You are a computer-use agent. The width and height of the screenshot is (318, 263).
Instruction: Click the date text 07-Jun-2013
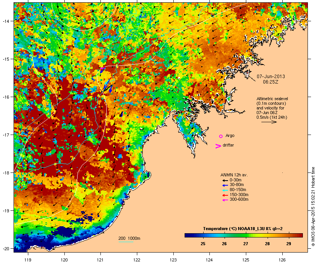(271, 77)
